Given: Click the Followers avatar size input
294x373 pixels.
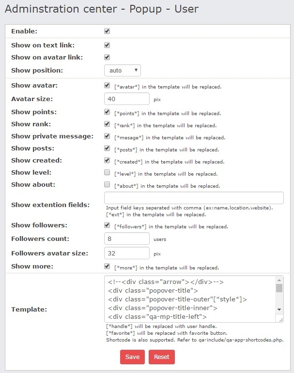Looking at the screenshot, I should (x=127, y=253).
